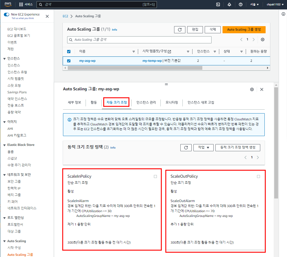Click the 삭제 button
Viewport: 287px width, 257px height.
click(212, 30)
